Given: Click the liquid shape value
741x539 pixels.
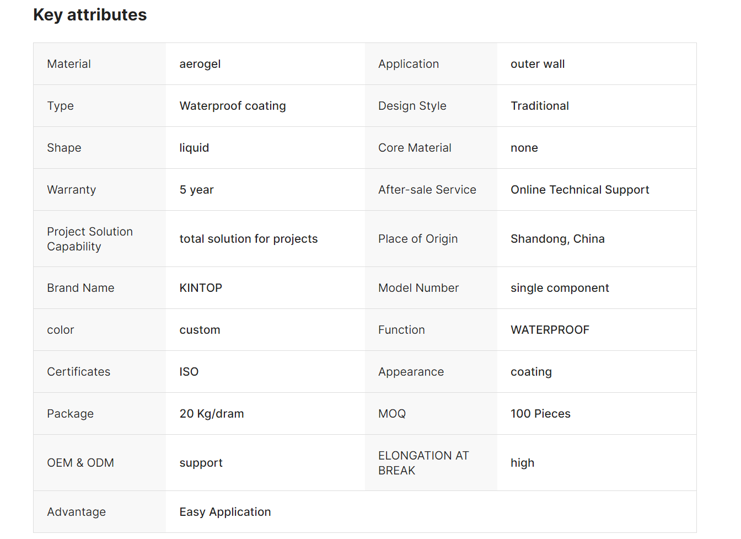Looking at the screenshot, I should [x=194, y=148].
